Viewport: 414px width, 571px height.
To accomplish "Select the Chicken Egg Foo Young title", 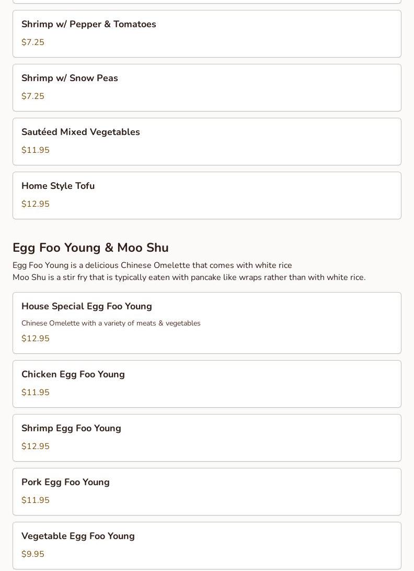I will [73, 375].
